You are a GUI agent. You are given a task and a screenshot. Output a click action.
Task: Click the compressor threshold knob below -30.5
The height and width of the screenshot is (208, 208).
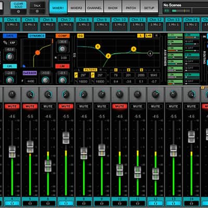[62, 49]
